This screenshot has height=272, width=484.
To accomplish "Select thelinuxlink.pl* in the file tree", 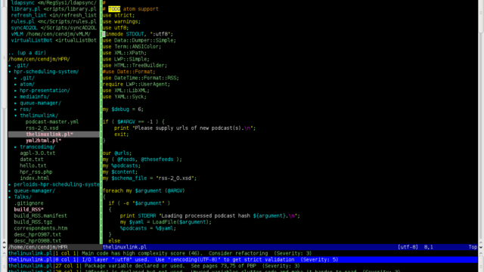I will pos(49,134).
